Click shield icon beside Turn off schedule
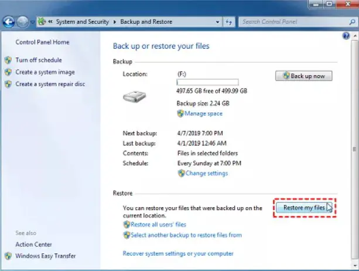Viewport: 359px width, 271px height. tap(8, 60)
